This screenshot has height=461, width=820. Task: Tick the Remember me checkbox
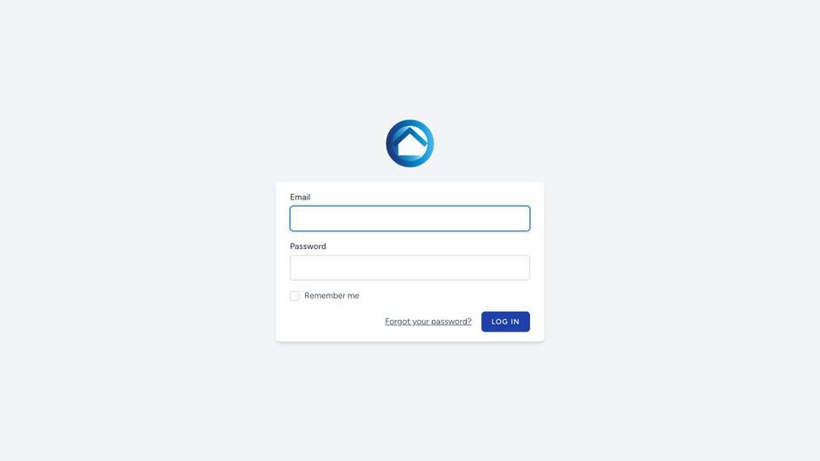[294, 295]
